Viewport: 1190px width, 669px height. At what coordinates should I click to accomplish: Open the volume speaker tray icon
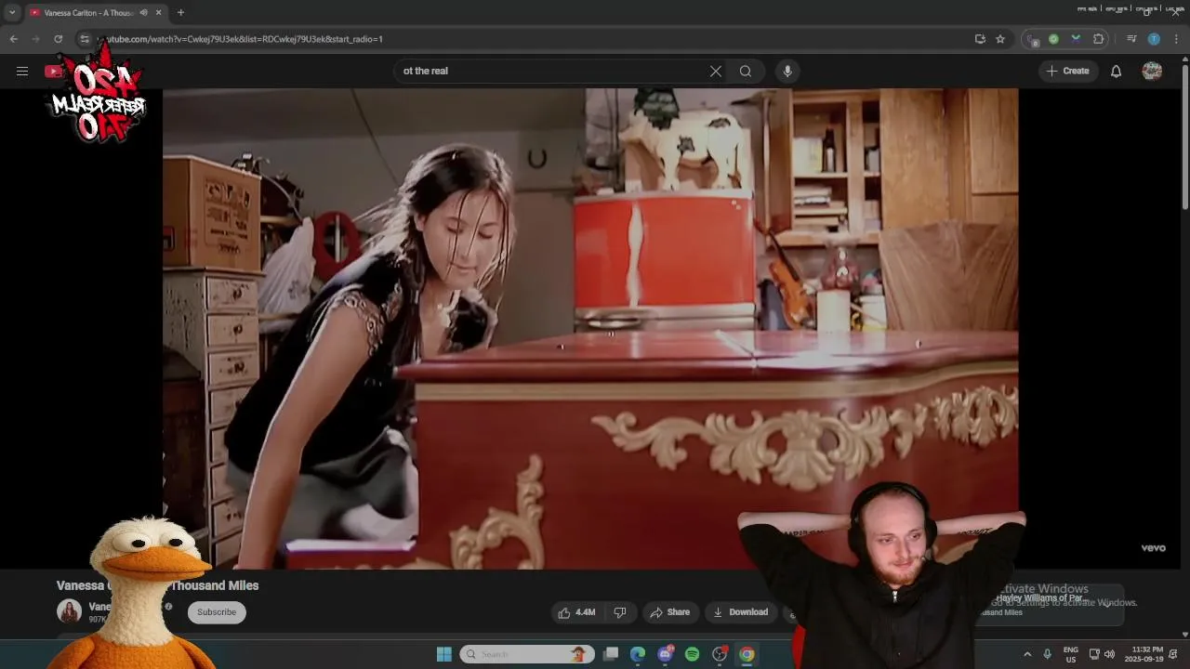[1109, 654]
